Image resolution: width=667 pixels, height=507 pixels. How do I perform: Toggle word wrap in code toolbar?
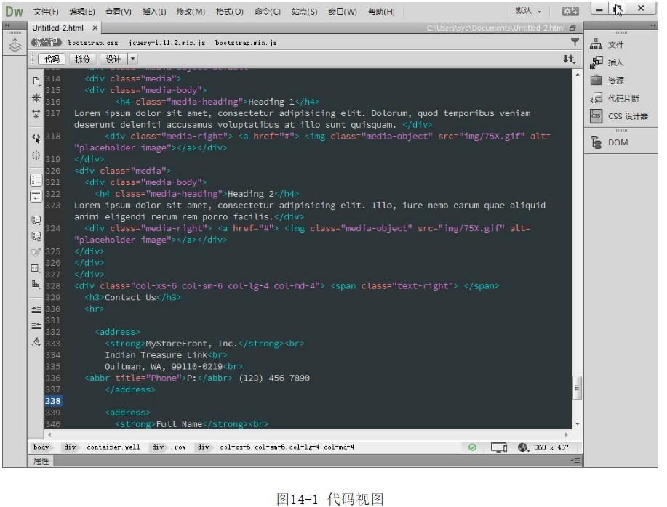click(x=36, y=195)
